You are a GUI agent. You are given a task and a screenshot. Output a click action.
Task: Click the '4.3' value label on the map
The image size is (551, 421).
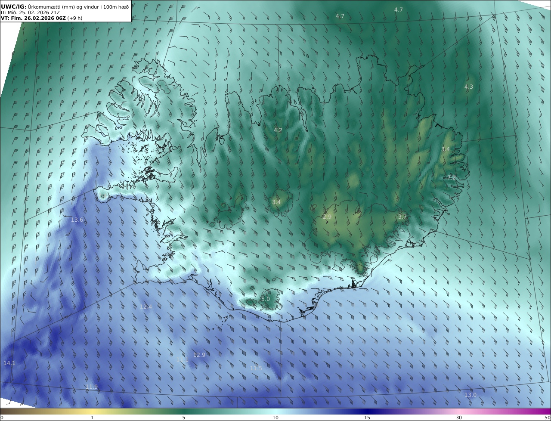point(468,87)
